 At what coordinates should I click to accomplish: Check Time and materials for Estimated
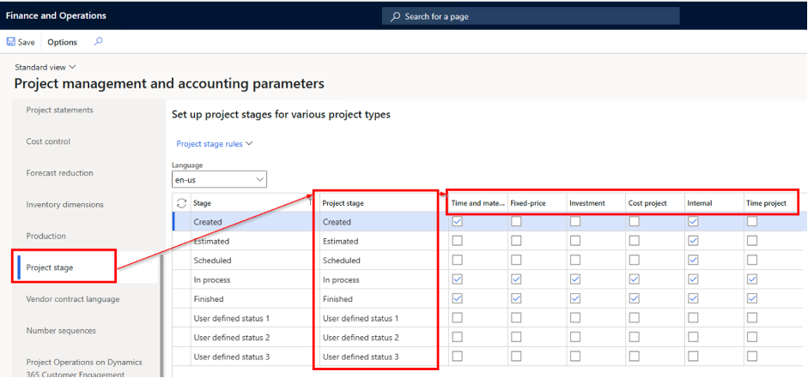pyautogui.click(x=457, y=241)
